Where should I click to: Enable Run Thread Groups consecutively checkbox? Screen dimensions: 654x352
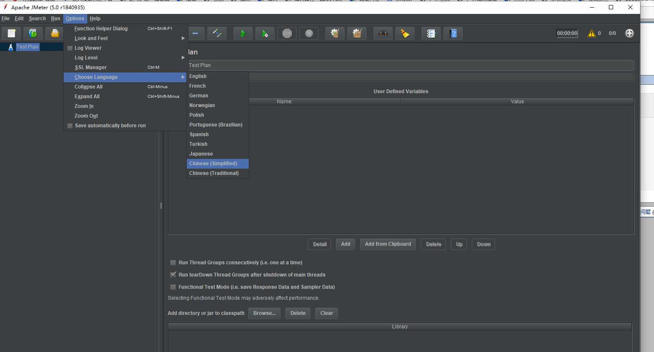coord(173,263)
